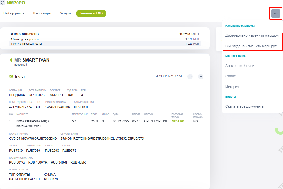283x189 pixels.
Task: Select Аннуляция брони from the menu
Action: pyautogui.click(x=240, y=66)
